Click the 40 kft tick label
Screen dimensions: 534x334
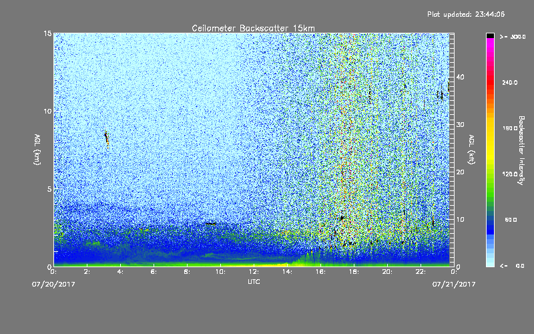[460, 77]
